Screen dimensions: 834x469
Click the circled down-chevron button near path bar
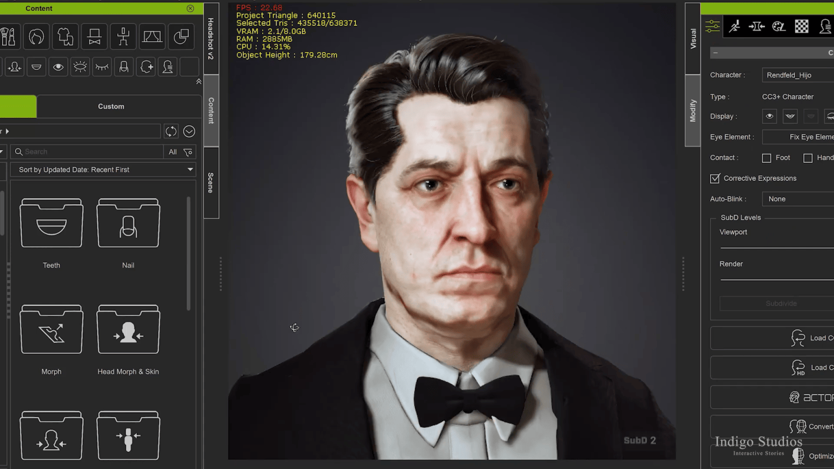point(189,131)
